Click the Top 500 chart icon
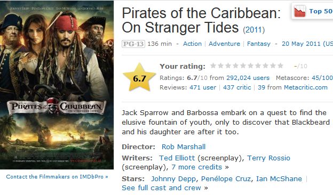This screenshot has width=333, height=195. pyautogui.click(x=300, y=11)
